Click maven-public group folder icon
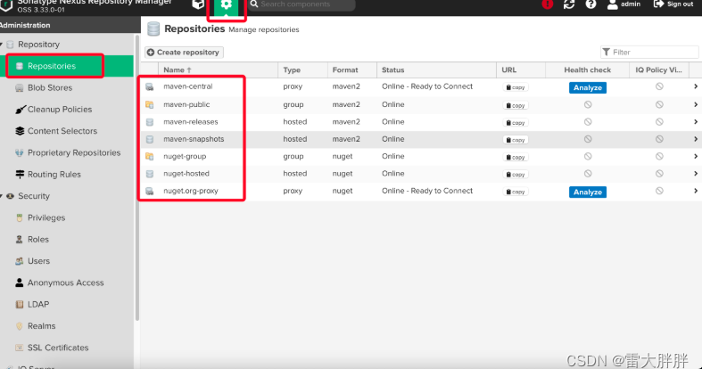This screenshot has height=377, width=702. (150, 105)
